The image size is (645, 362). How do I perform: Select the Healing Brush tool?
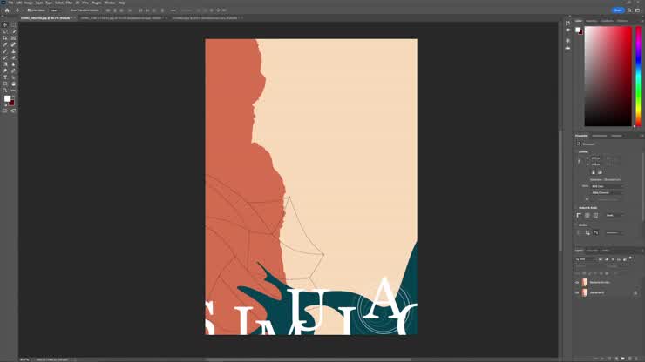click(14, 44)
